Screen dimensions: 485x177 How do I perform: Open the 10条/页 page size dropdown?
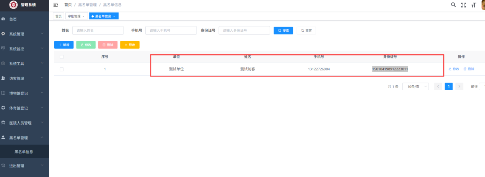tap(415, 87)
